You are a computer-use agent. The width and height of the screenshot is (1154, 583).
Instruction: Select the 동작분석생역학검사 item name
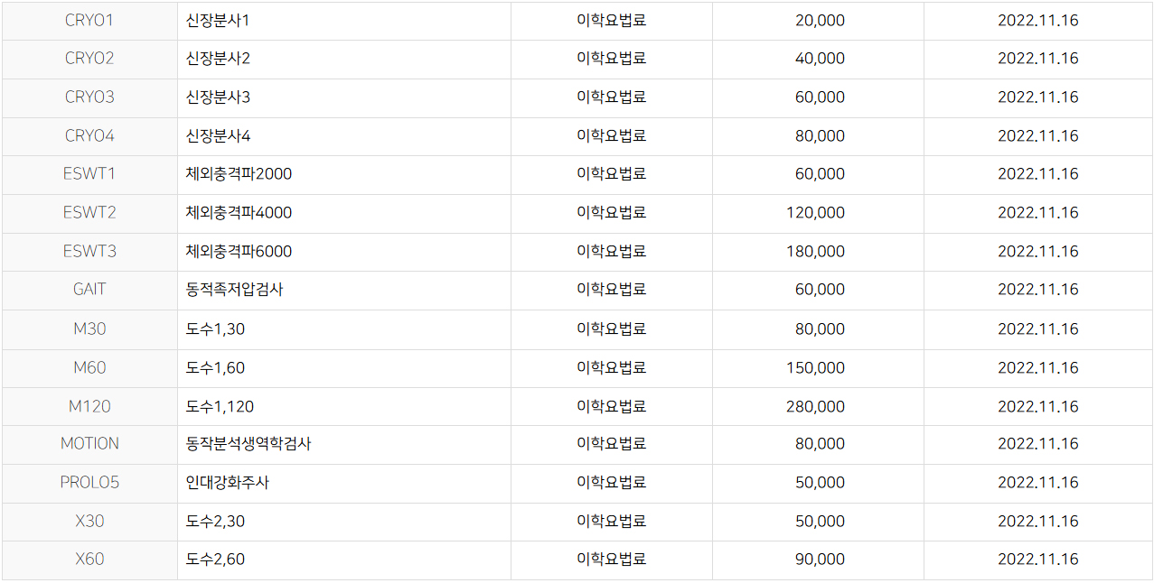249,444
